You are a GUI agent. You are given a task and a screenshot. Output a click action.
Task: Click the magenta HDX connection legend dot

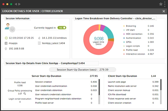coord(124,34)
